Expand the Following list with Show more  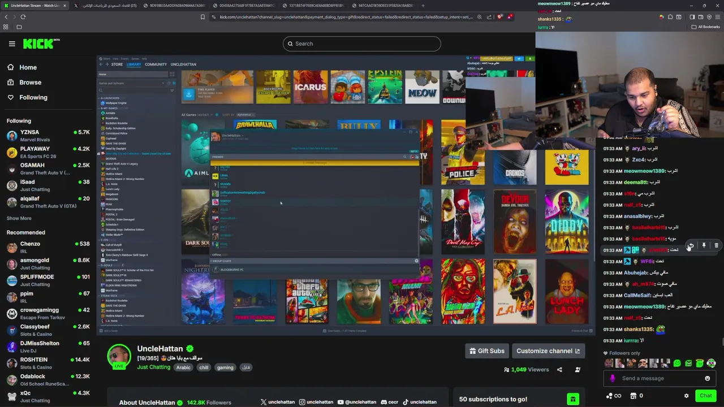[x=19, y=218]
